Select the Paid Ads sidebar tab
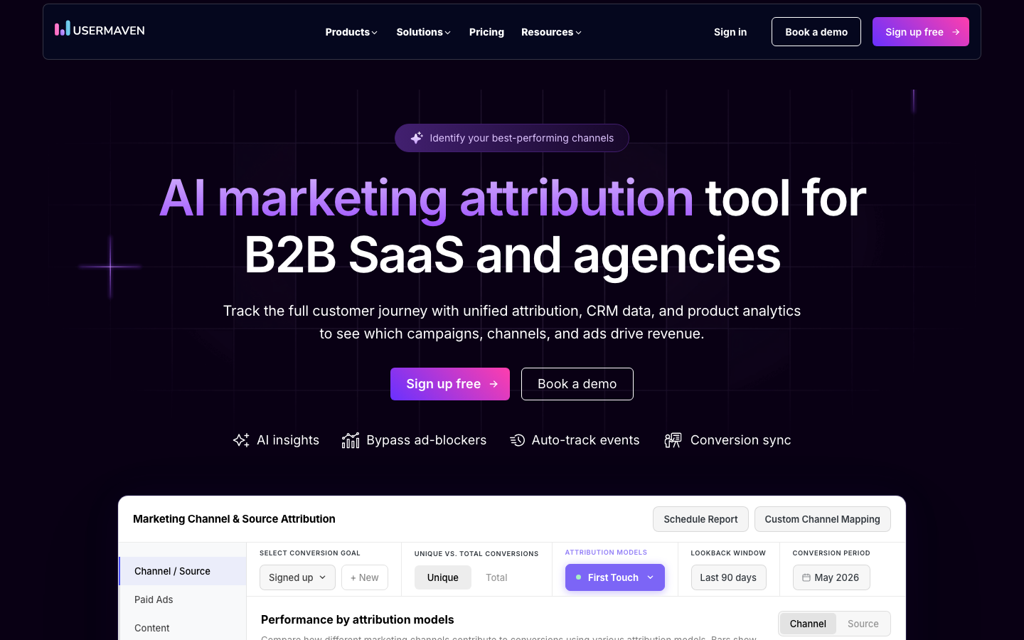This screenshot has height=640, width=1024. [183, 599]
